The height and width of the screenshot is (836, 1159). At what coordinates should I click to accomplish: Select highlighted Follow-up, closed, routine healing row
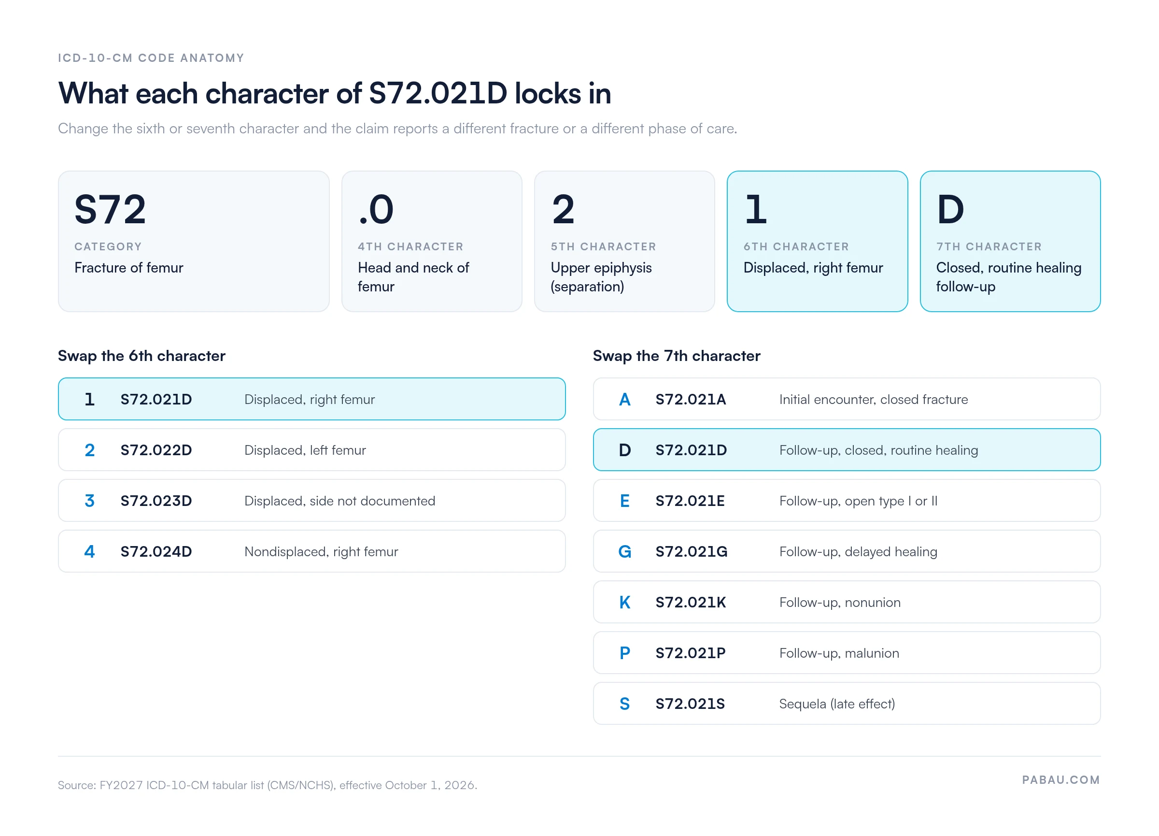pos(847,449)
